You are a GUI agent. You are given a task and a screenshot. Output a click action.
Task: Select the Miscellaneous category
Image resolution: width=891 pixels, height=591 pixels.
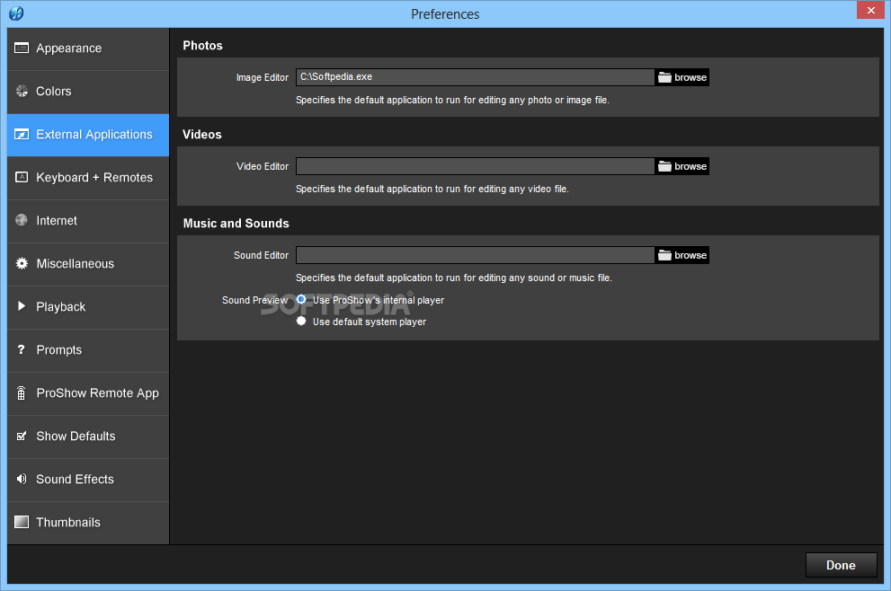[x=88, y=264]
